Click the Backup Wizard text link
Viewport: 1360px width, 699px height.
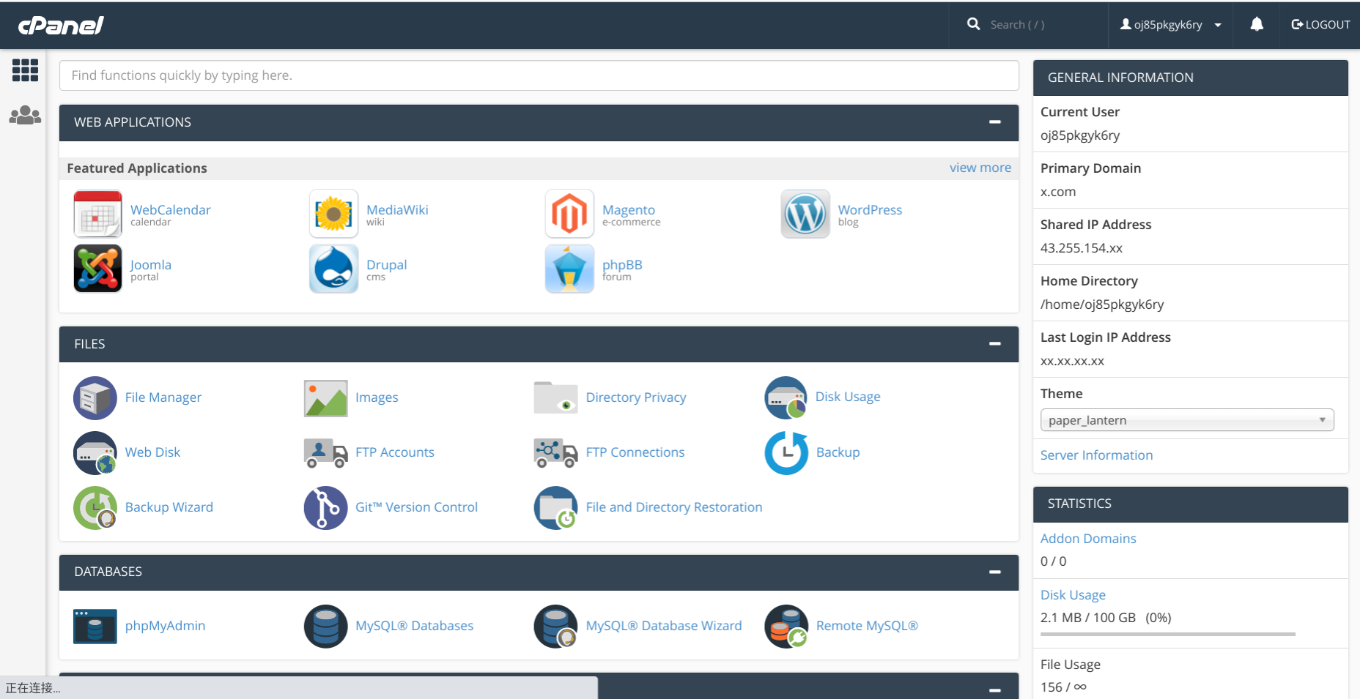pos(169,507)
